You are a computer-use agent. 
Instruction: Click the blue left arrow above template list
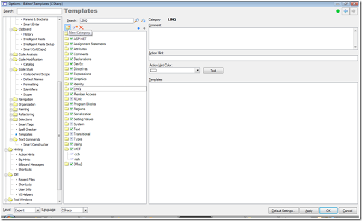coord(139,28)
